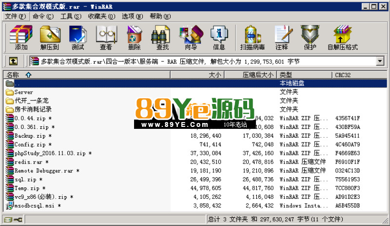Click the 44,817,760 packed size
Viewport: 390px width, 226px height.
[x=258, y=188]
